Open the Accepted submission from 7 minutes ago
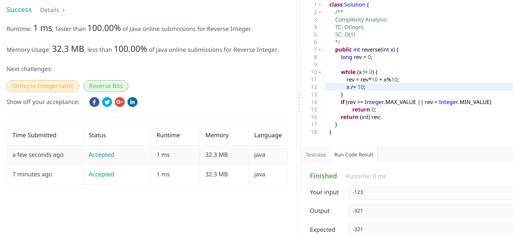The height and width of the screenshot is (236, 513). tap(101, 174)
